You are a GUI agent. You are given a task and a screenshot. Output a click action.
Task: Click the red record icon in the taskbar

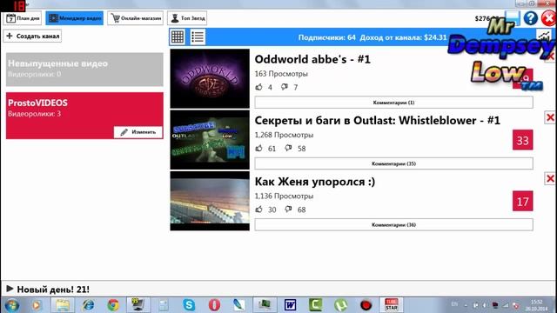pos(366,305)
